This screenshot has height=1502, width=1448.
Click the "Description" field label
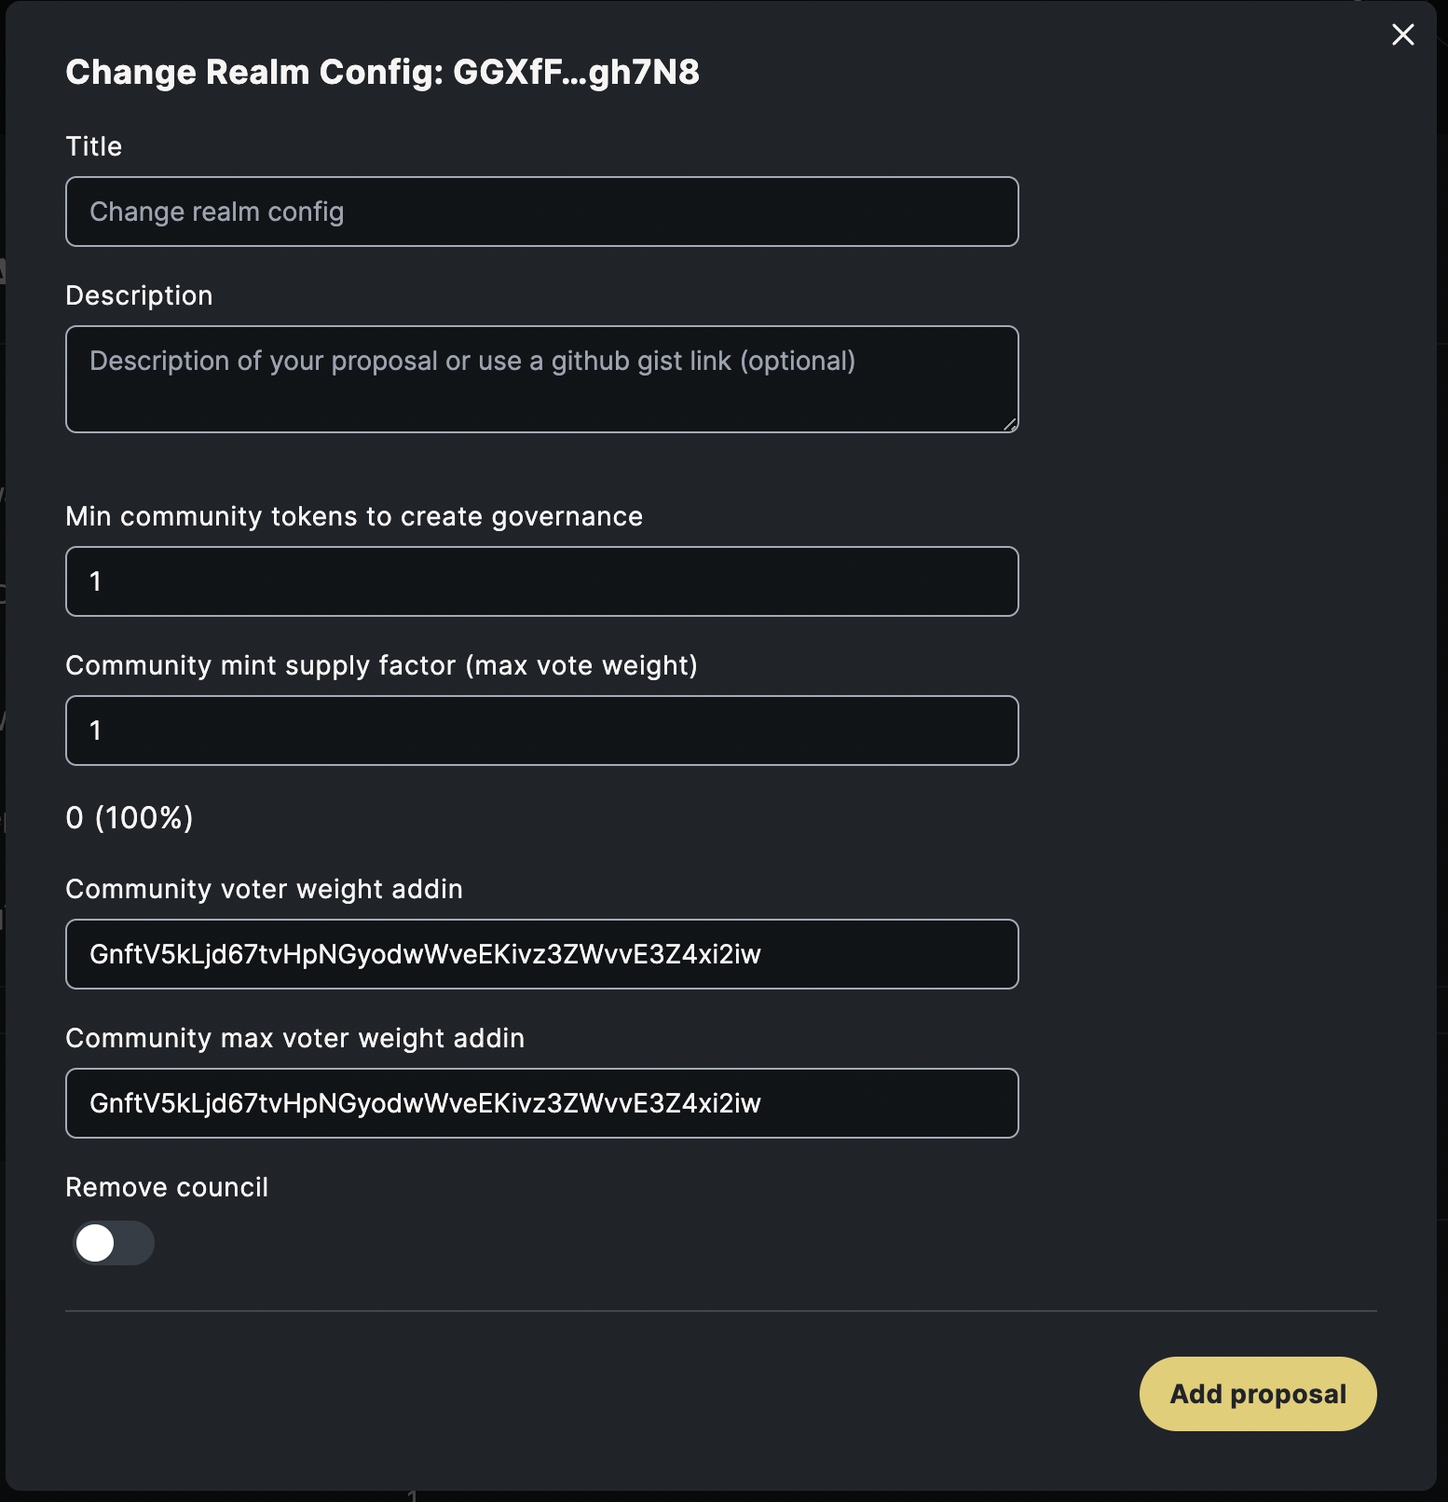tap(139, 295)
